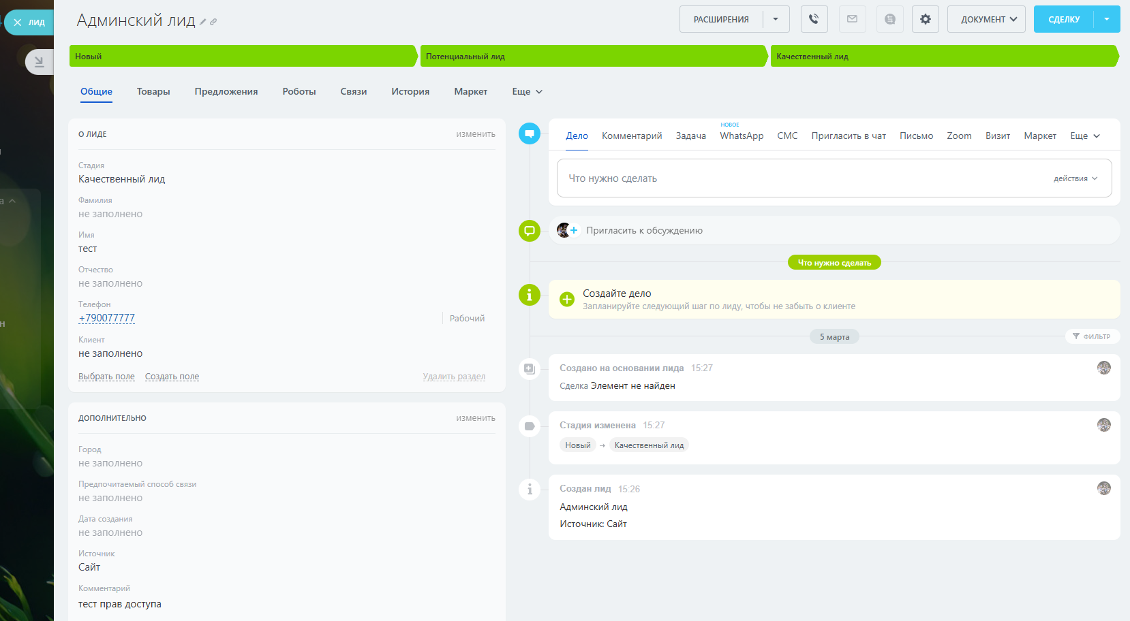Open the Роботы tab
The height and width of the screenshot is (621, 1130).
tap(299, 91)
